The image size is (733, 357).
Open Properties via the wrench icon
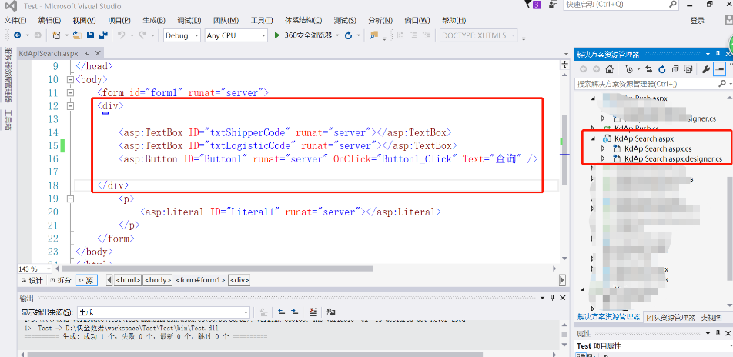(706, 69)
